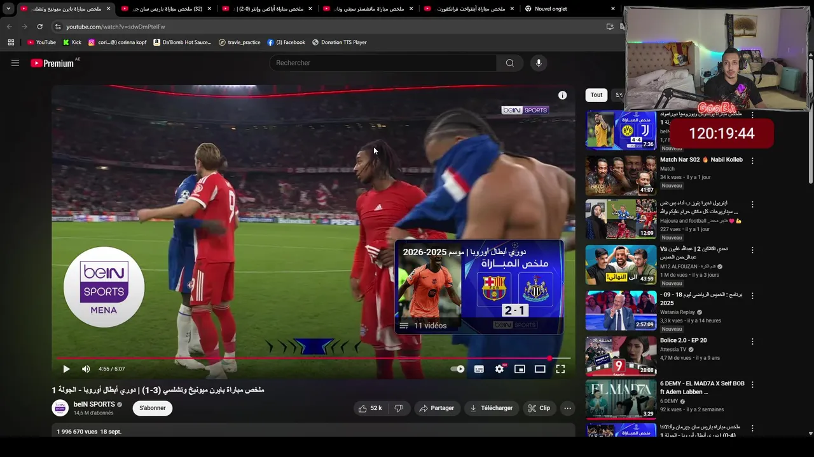This screenshot has height=457, width=814.
Task: Open the Dortmund Juventus 4-4 thumbnail
Action: (621, 130)
